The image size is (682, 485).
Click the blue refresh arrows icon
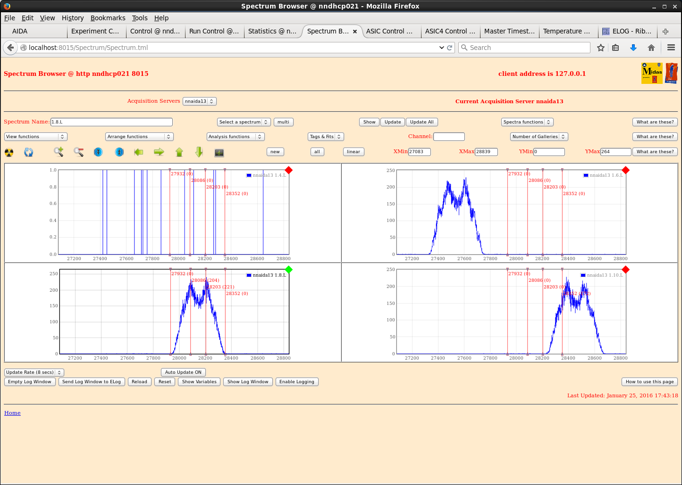(29, 152)
